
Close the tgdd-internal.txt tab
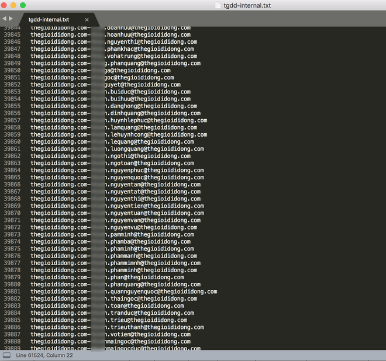87,20
